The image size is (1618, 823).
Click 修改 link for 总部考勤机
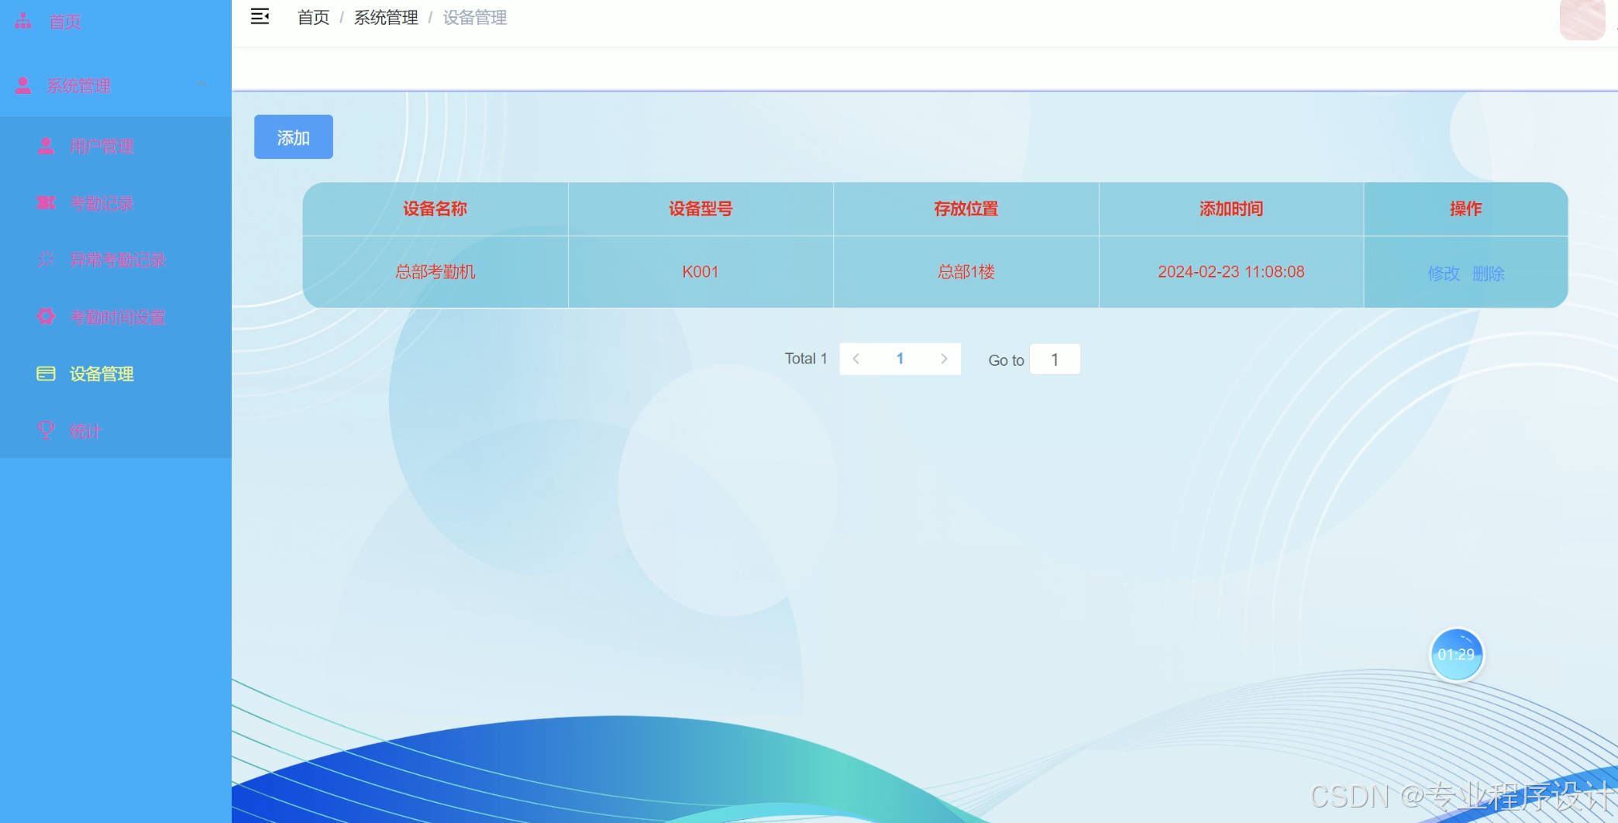1444,273
